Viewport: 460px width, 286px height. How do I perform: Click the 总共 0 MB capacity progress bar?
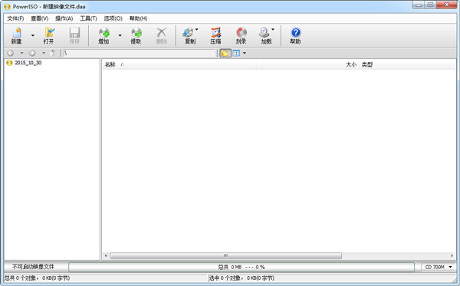click(x=242, y=267)
